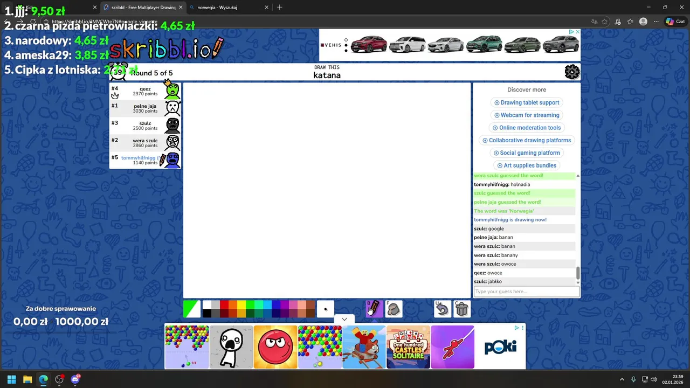
Task: Open the Red Ball game thumbnail
Action: [x=275, y=347]
